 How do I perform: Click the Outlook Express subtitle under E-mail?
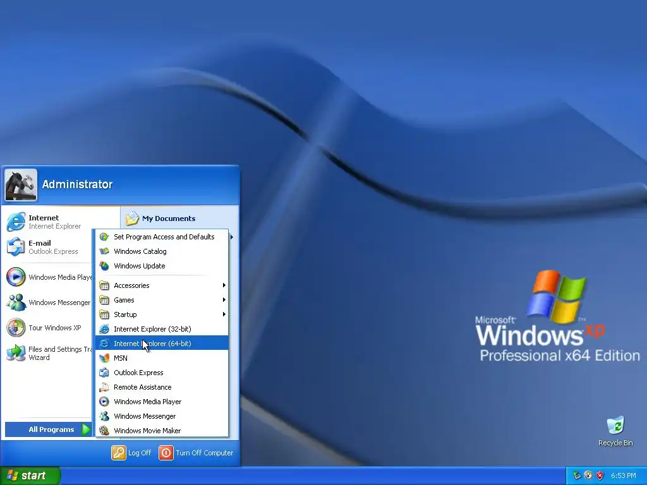click(53, 251)
